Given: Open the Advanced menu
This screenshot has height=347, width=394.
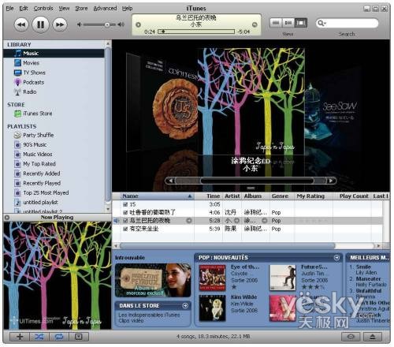Looking at the screenshot, I should click(105, 9).
